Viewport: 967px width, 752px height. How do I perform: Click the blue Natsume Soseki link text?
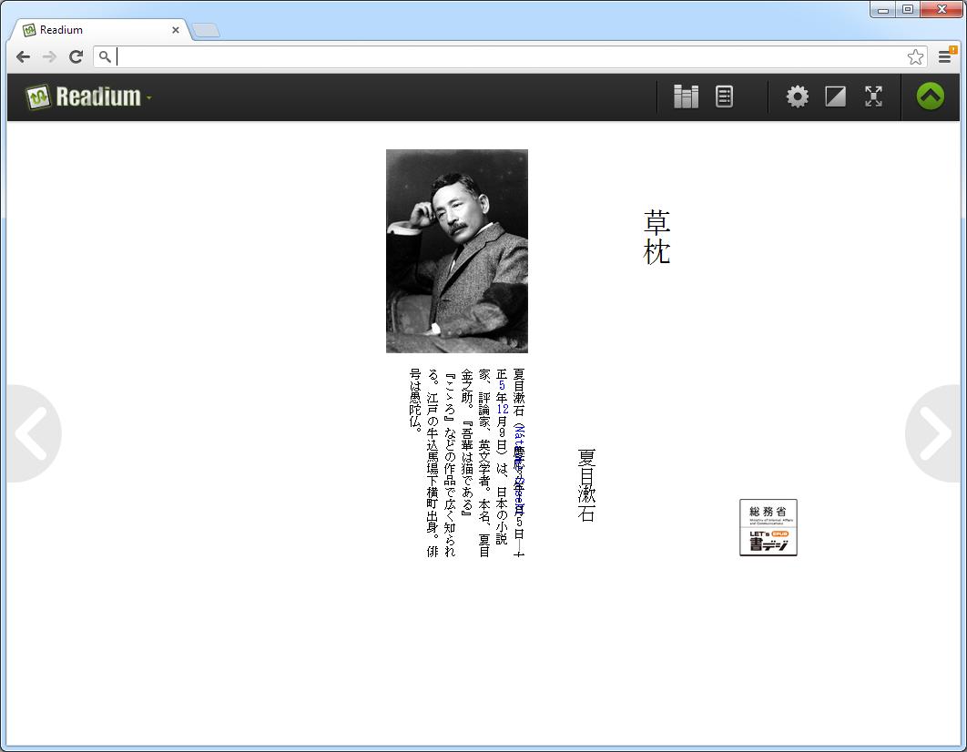(x=519, y=470)
